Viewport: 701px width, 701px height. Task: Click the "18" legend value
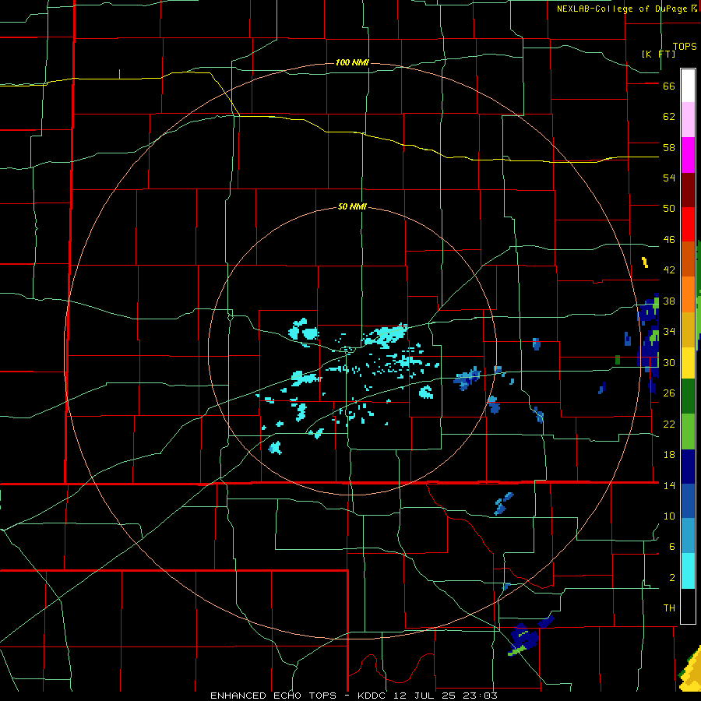click(x=669, y=455)
